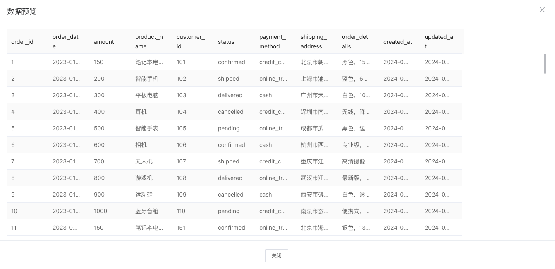
Task: Click the 关闭 button
Action: coord(277,256)
